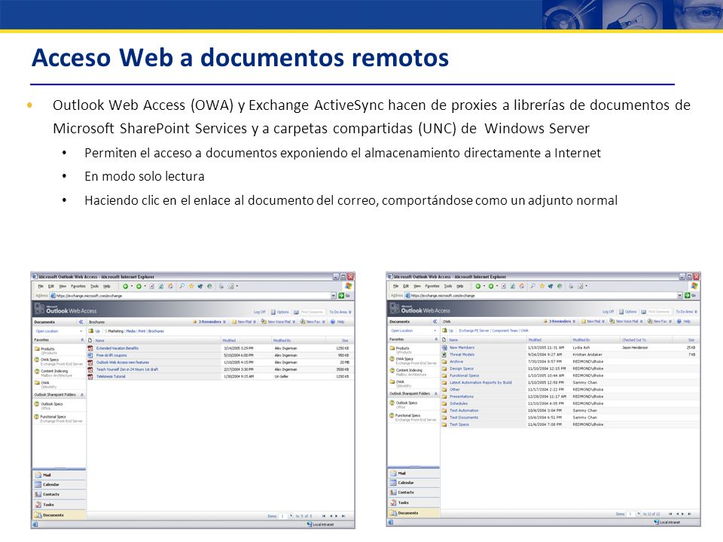This screenshot has height=542, width=723.
Task: Click Up folder icon in Brochures view
Action: [x=91, y=331]
